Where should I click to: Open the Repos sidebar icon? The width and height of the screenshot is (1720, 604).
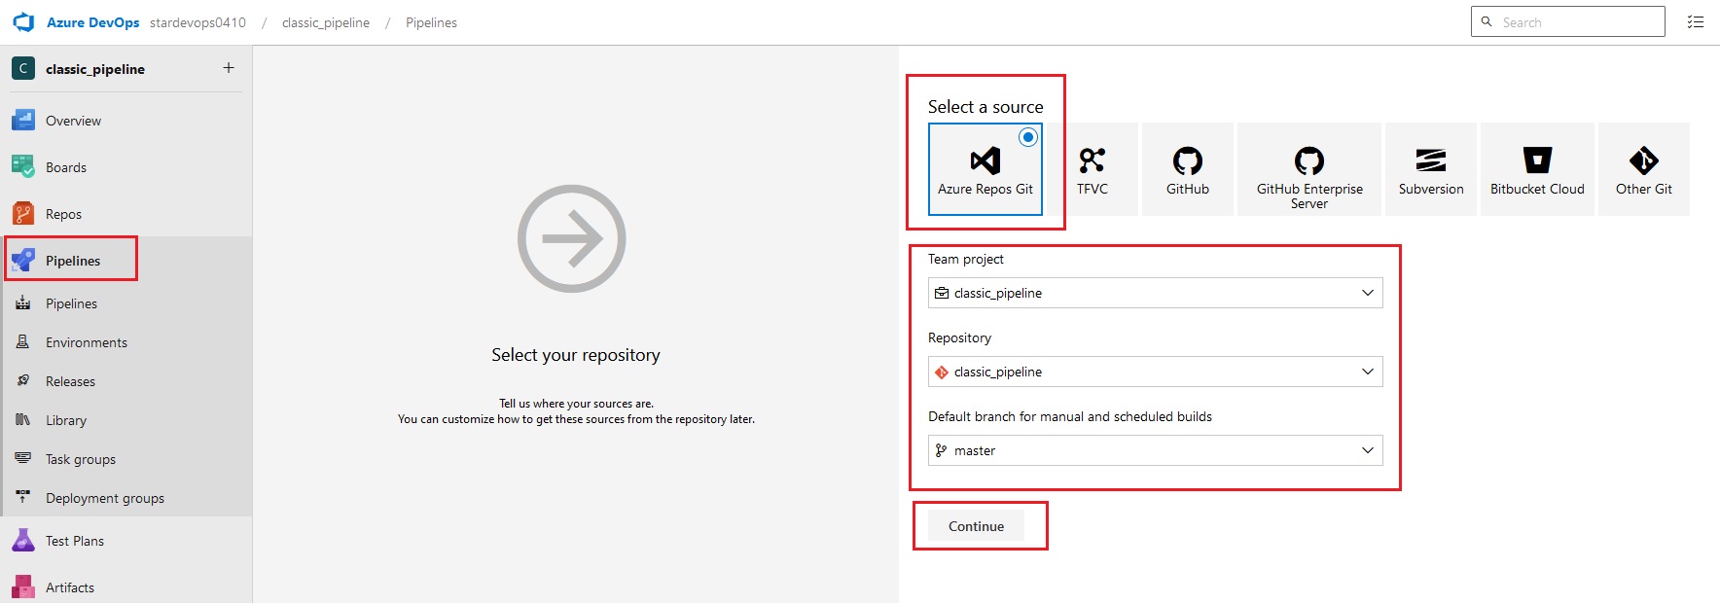[23, 214]
